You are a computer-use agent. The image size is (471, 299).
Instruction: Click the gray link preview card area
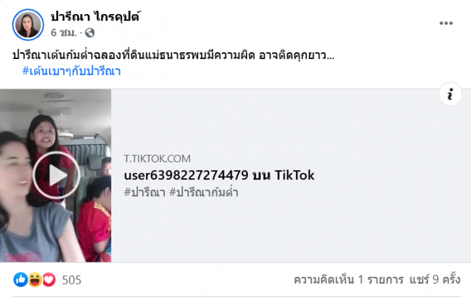click(x=291, y=175)
